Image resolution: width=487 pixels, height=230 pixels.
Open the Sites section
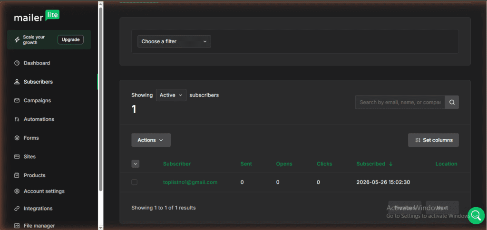pos(29,156)
